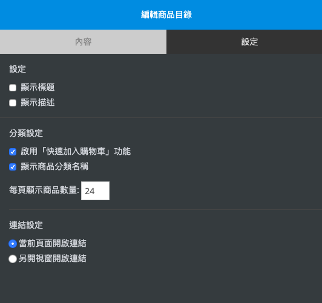The height and width of the screenshot is (303, 322).
Task: Click the 當前頁面開啟連結 option text
Action: [53, 243]
